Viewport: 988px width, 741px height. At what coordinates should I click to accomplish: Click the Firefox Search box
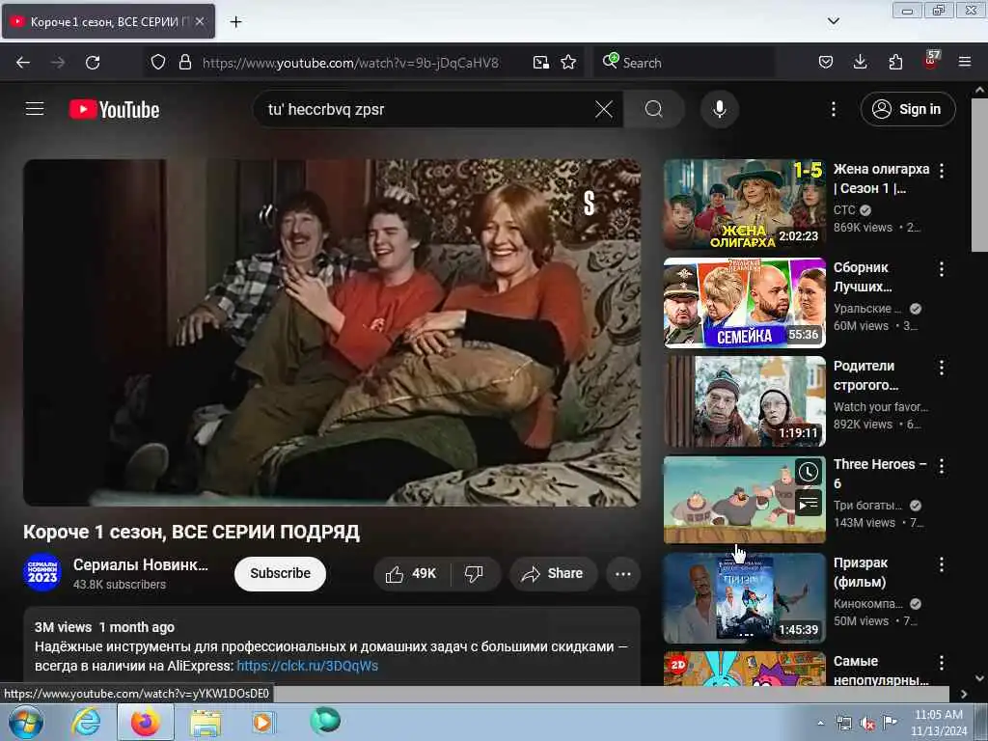[686, 63]
